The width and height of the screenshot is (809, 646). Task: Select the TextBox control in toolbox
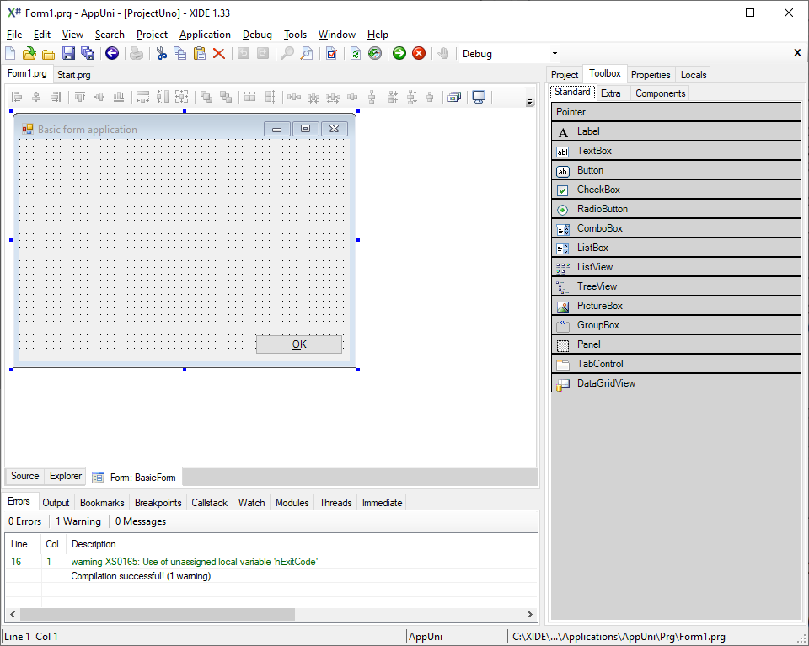[676, 151]
